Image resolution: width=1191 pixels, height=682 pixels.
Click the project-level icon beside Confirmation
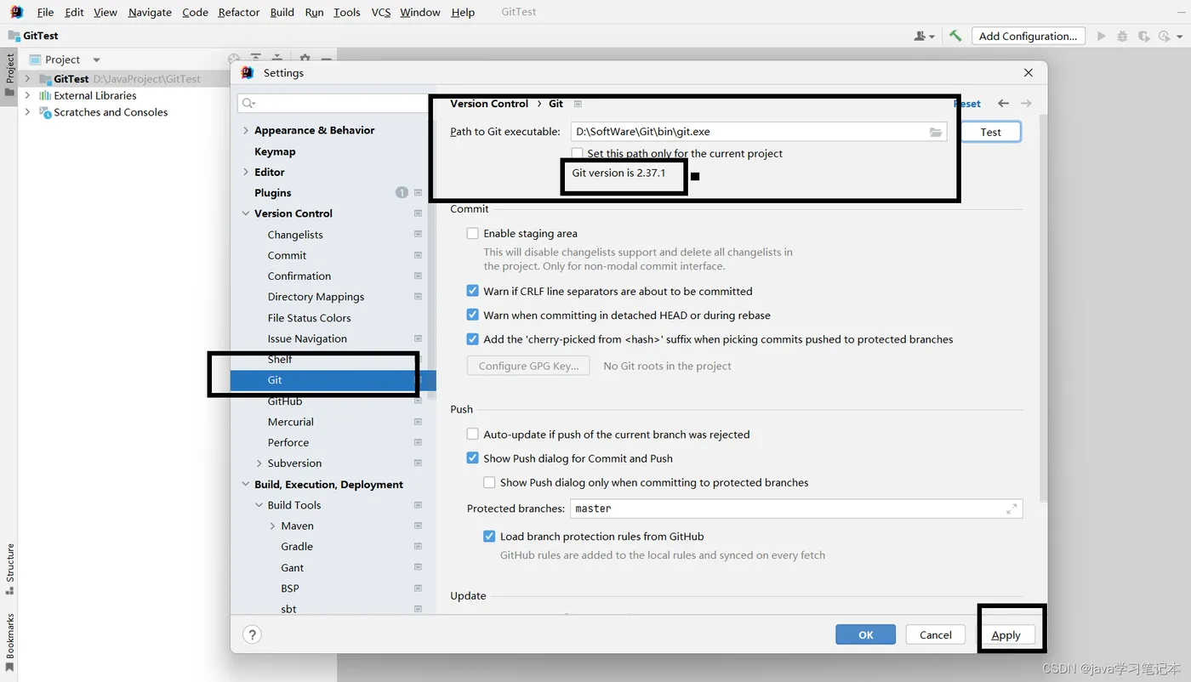[x=418, y=276]
